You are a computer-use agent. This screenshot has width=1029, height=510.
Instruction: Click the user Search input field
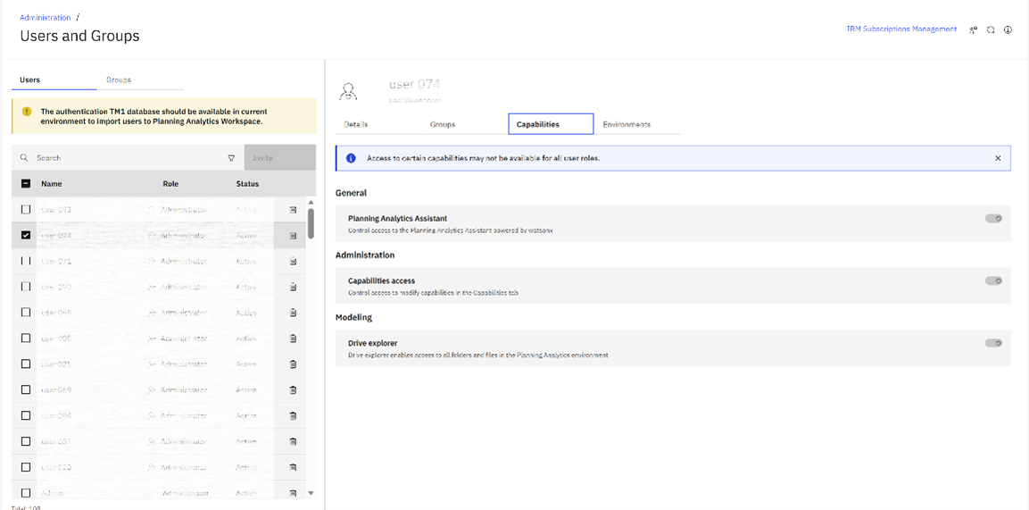point(125,158)
